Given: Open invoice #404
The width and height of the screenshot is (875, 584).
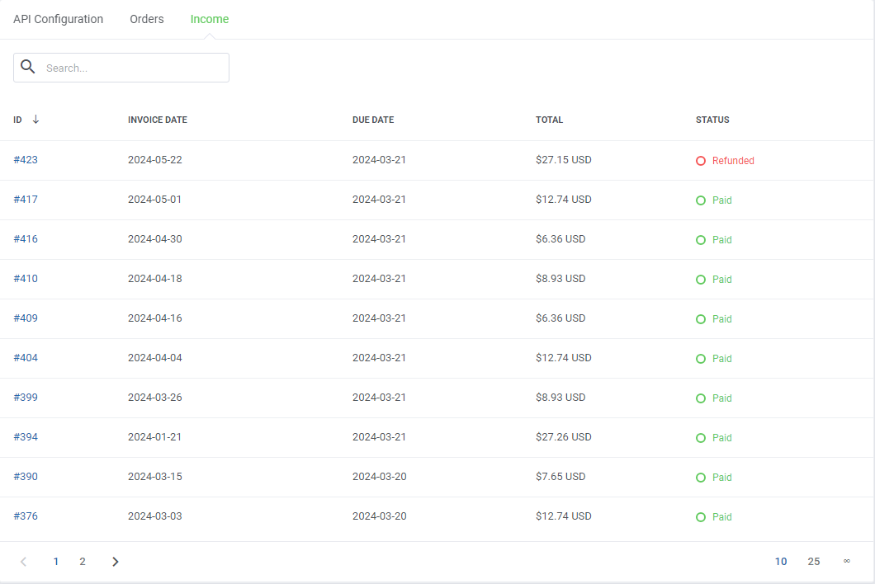Looking at the screenshot, I should tap(26, 357).
